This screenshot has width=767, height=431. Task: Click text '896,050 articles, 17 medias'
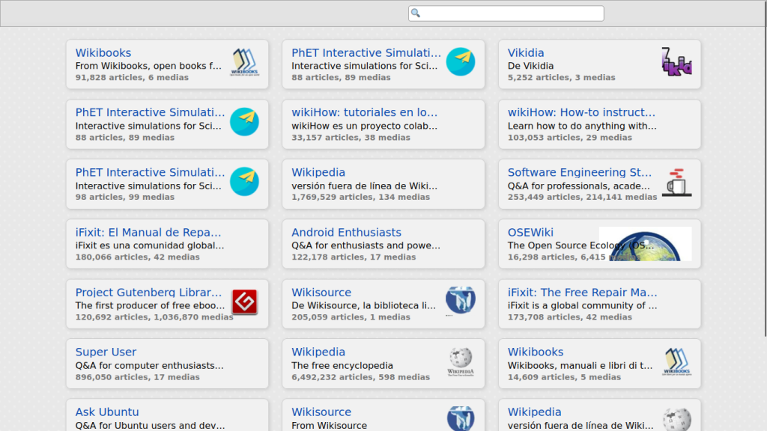coord(138,378)
